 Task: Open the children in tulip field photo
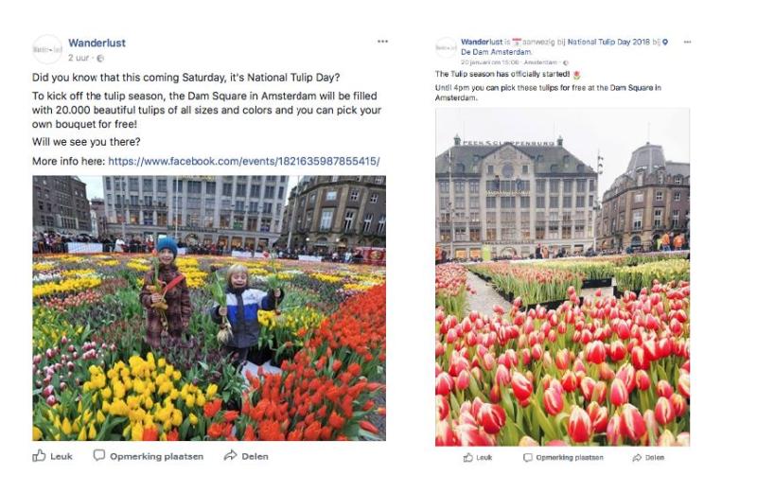209,308
